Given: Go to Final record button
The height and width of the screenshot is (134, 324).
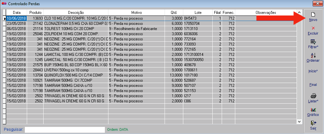Looking at the screenshot, I should [x=313, y=85].
